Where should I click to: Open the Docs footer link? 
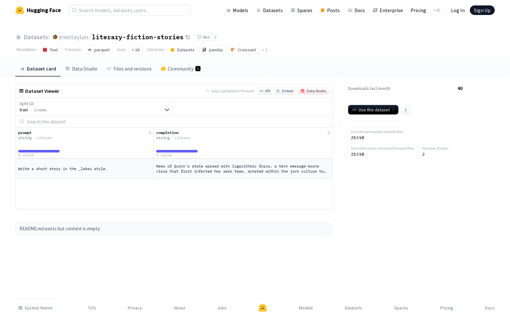point(490,308)
